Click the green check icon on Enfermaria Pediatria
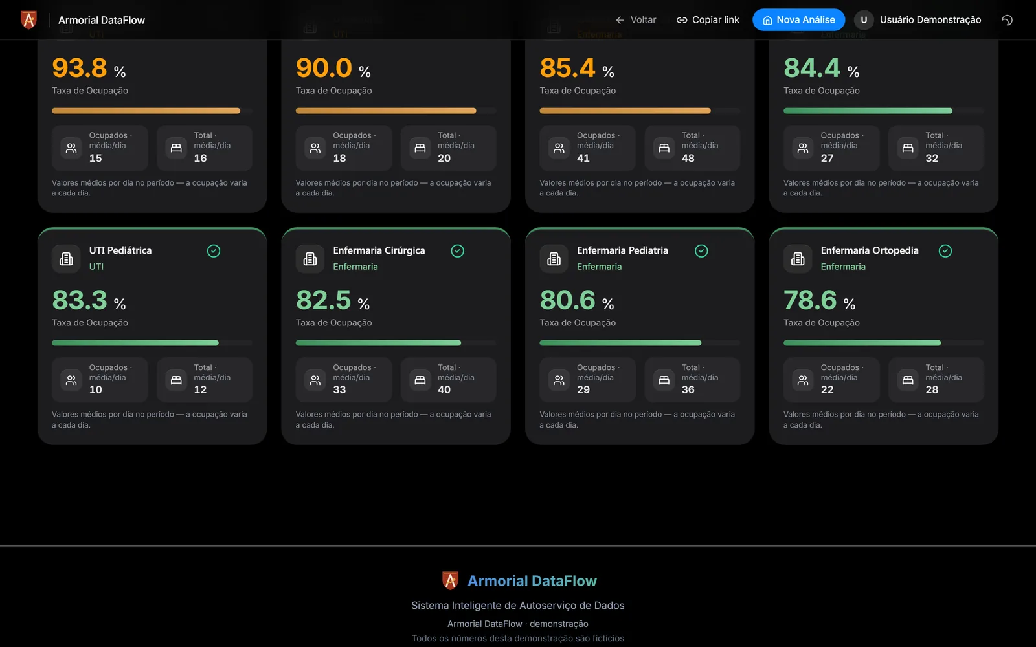 click(701, 251)
